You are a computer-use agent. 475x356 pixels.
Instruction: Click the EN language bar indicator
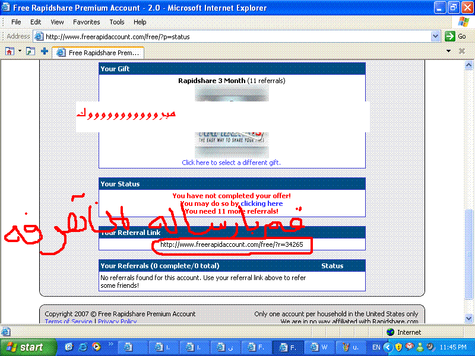click(376, 347)
